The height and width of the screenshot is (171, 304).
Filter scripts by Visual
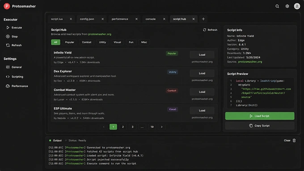tap(117, 42)
